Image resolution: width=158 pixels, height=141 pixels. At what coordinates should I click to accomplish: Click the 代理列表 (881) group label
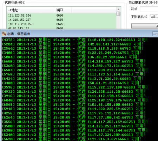click(15, 2)
